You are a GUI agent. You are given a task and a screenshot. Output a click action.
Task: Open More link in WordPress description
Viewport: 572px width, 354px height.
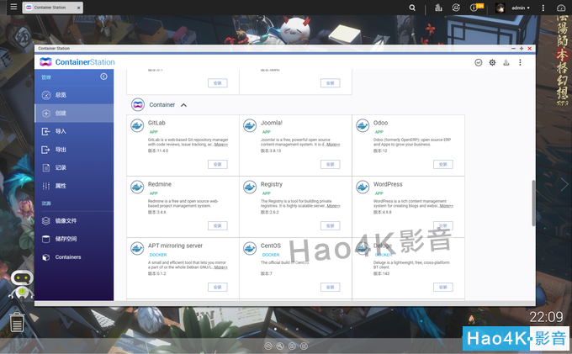click(447, 206)
